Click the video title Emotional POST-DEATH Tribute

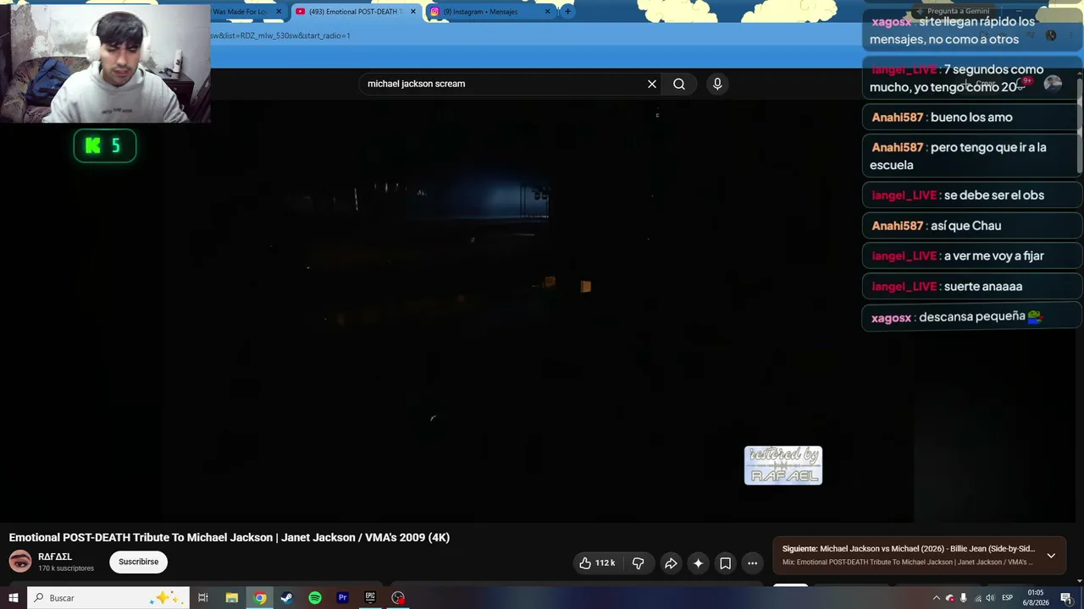pos(230,538)
